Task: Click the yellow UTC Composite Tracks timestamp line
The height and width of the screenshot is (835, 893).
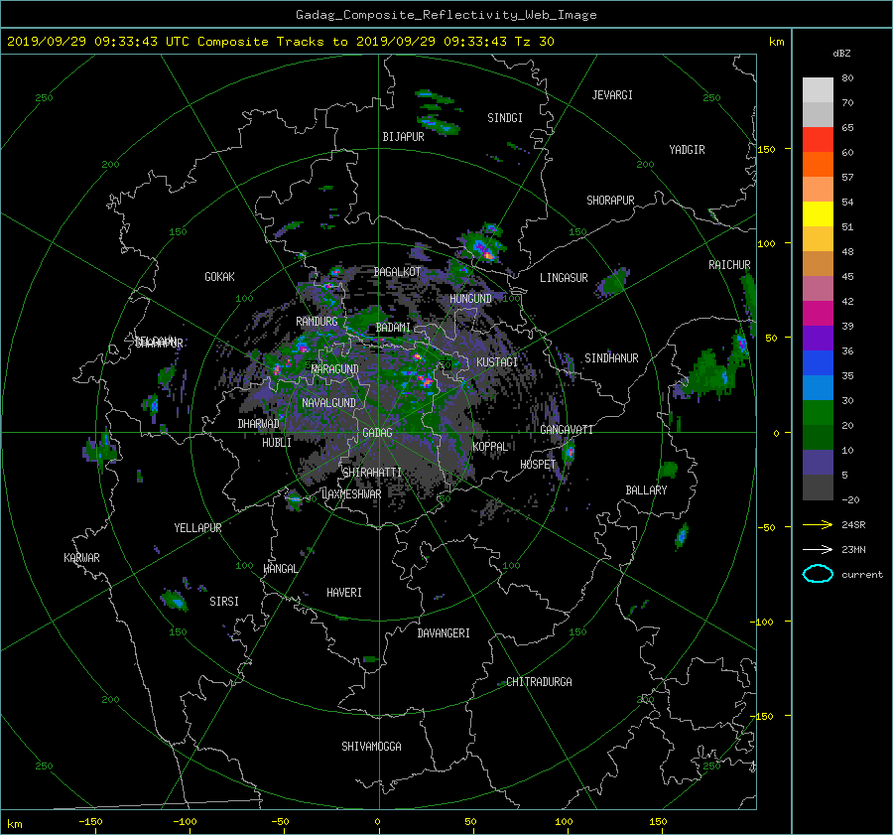Action: [280, 42]
